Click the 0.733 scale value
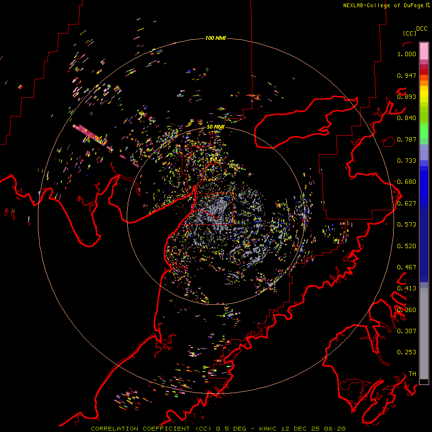Viewport: 432px width, 432px height. coord(407,161)
